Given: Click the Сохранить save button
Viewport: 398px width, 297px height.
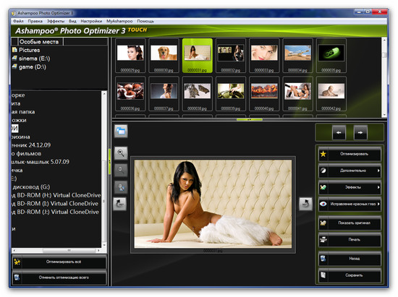Looking at the screenshot, I should pyautogui.click(x=350, y=275).
